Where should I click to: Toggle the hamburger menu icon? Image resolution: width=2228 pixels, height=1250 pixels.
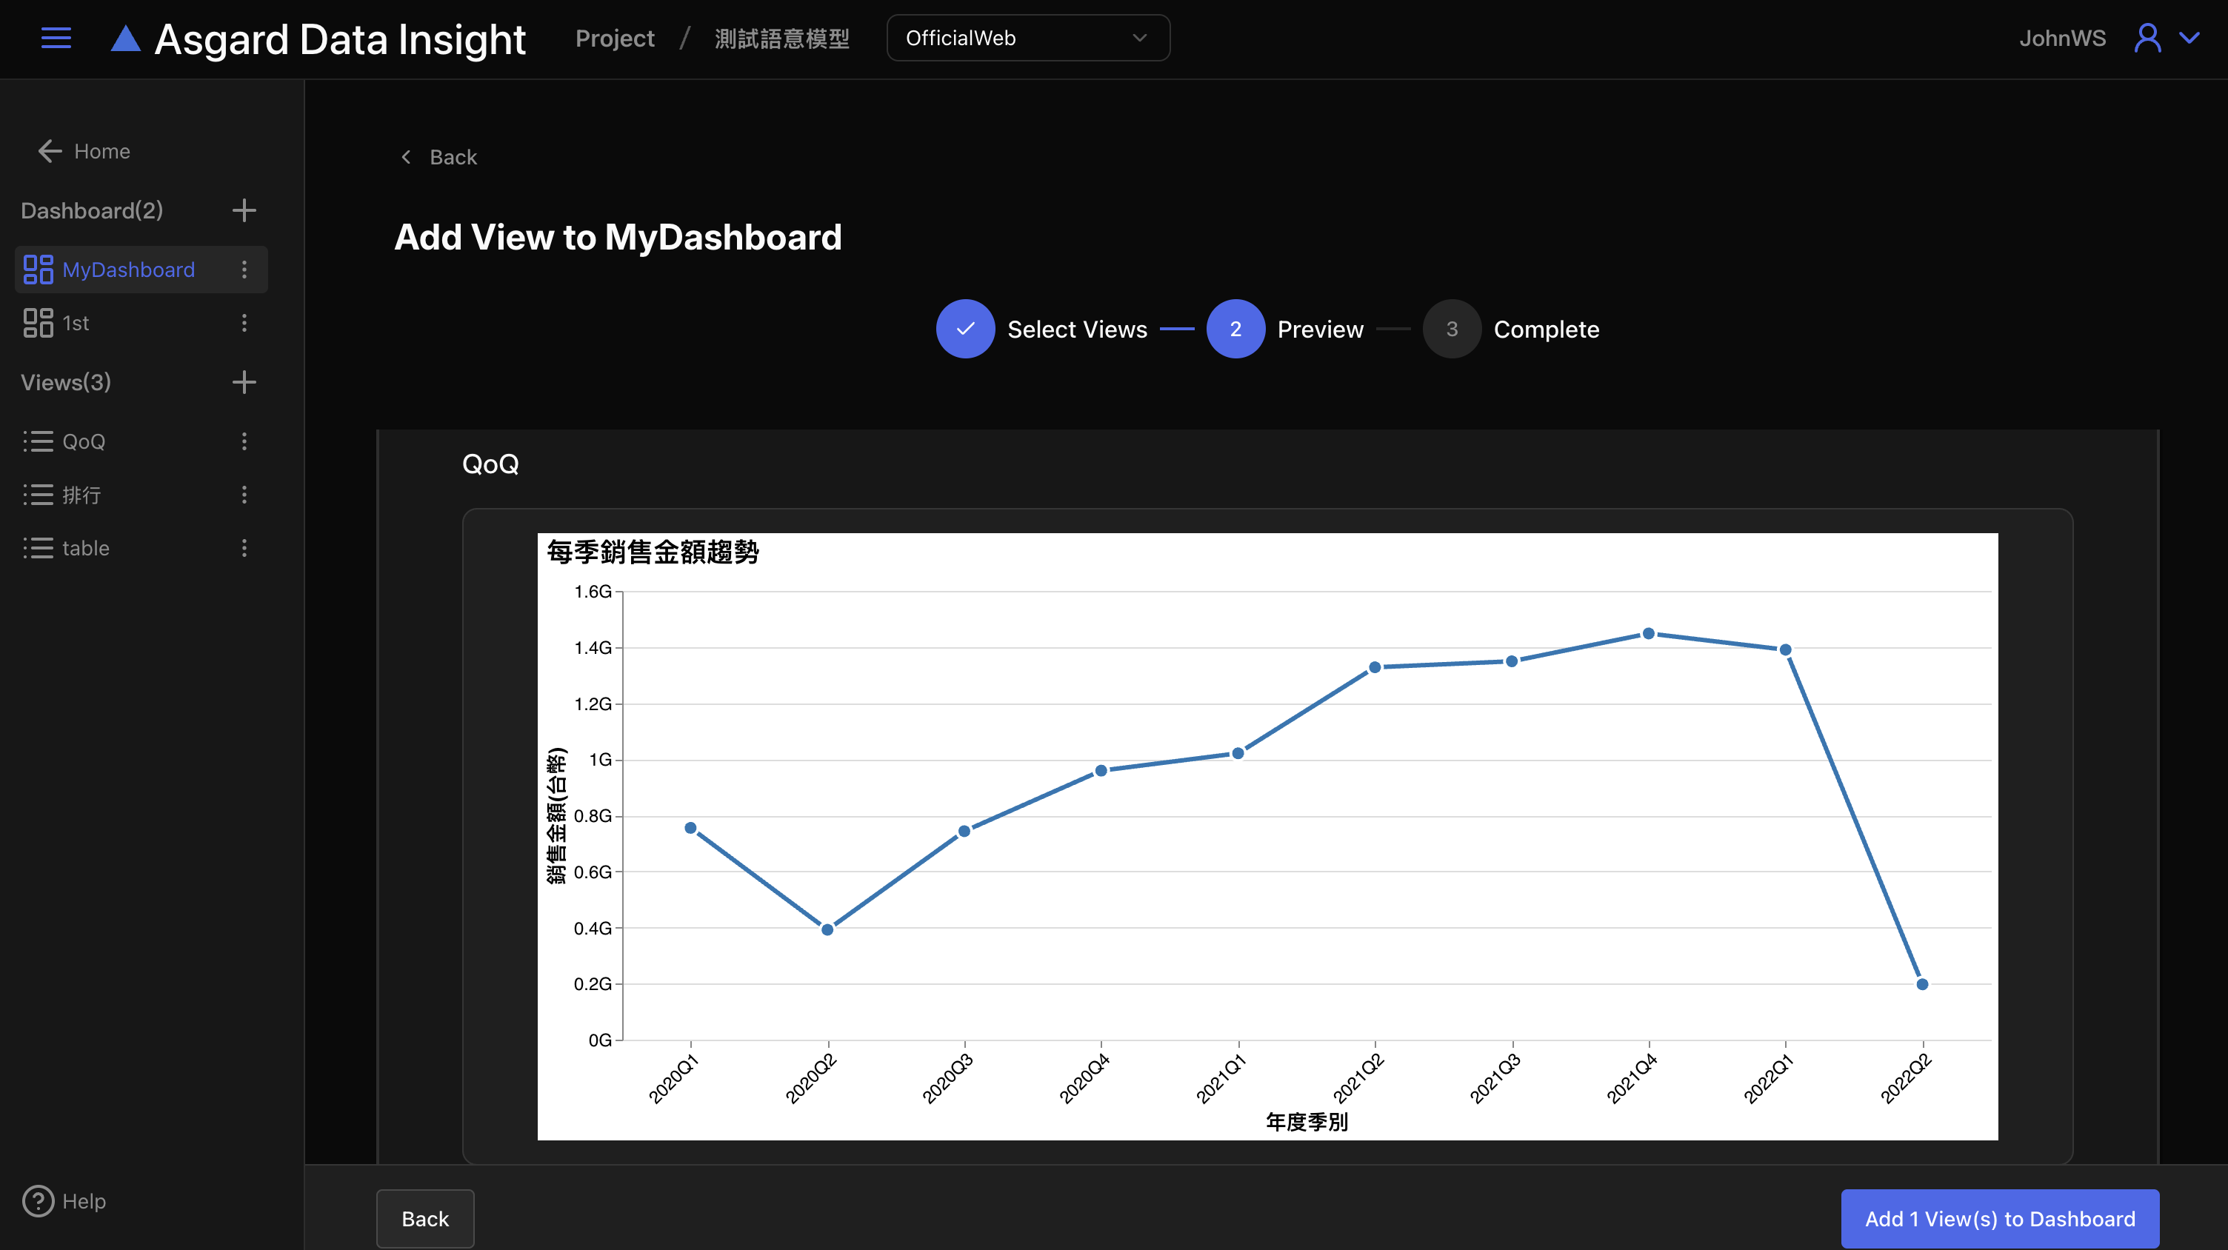point(56,38)
